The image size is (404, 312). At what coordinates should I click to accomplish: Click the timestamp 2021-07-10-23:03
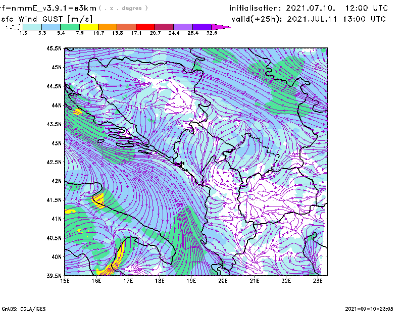[x=369, y=309]
